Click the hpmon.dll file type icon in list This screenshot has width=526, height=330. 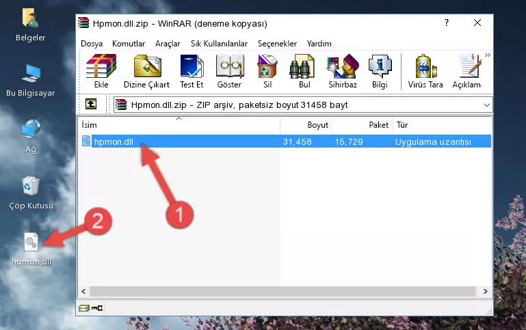coord(86,141)
